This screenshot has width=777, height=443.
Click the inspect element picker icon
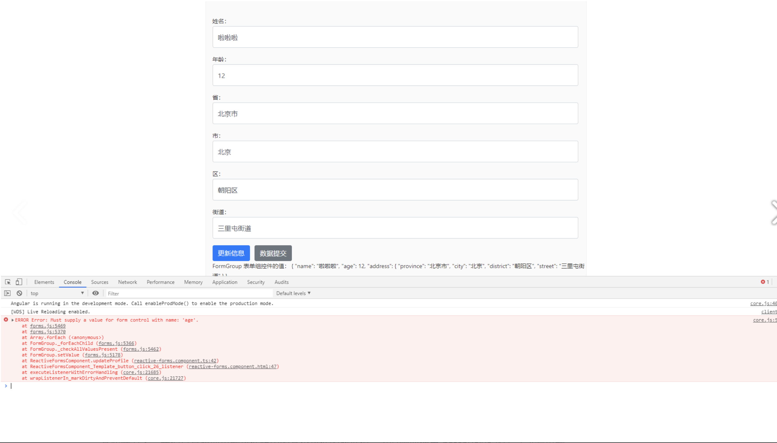(8, 282)
